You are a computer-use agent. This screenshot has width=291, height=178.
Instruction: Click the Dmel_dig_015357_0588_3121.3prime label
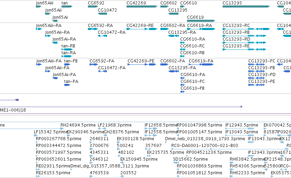coord(110,166)
